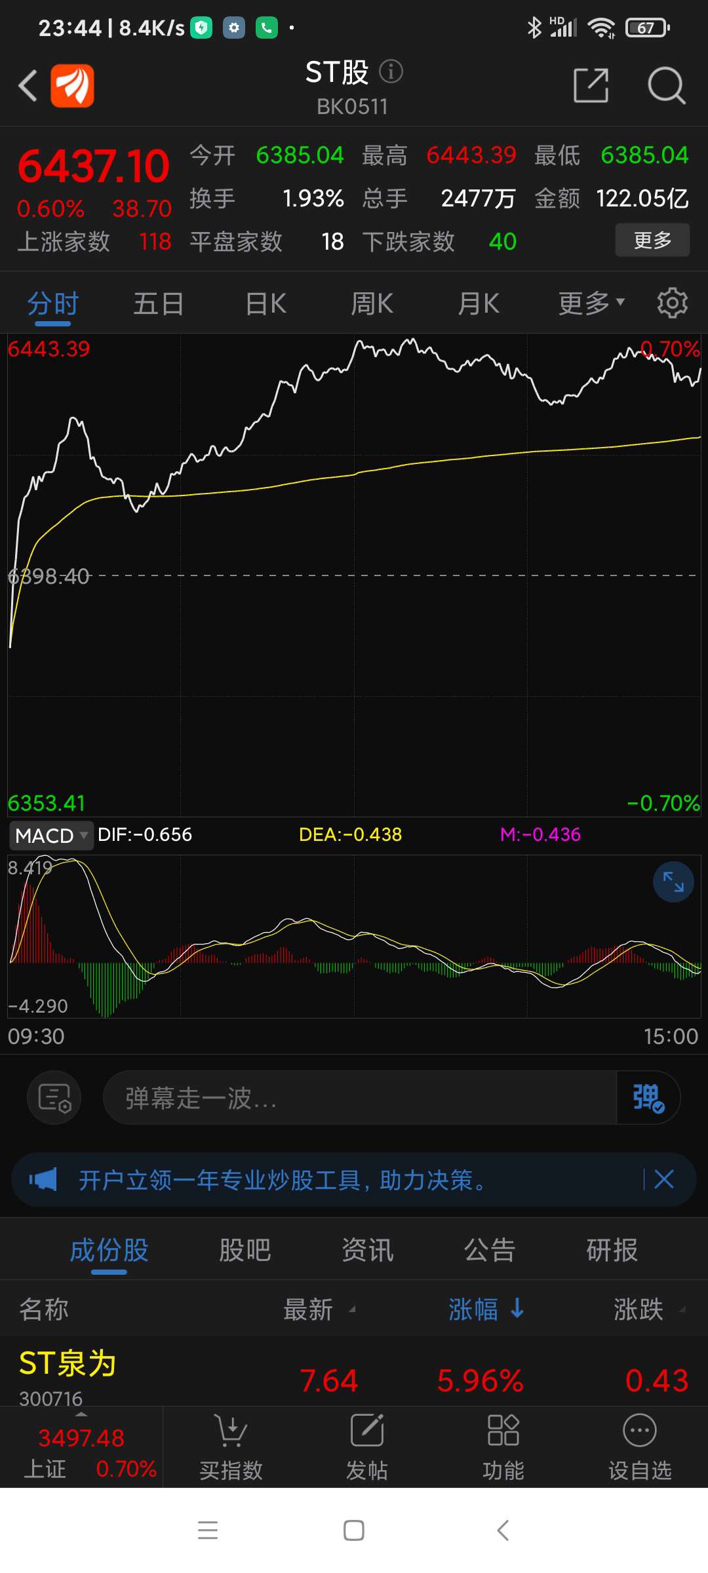Open chart settings gear icon

click(672, 303)
